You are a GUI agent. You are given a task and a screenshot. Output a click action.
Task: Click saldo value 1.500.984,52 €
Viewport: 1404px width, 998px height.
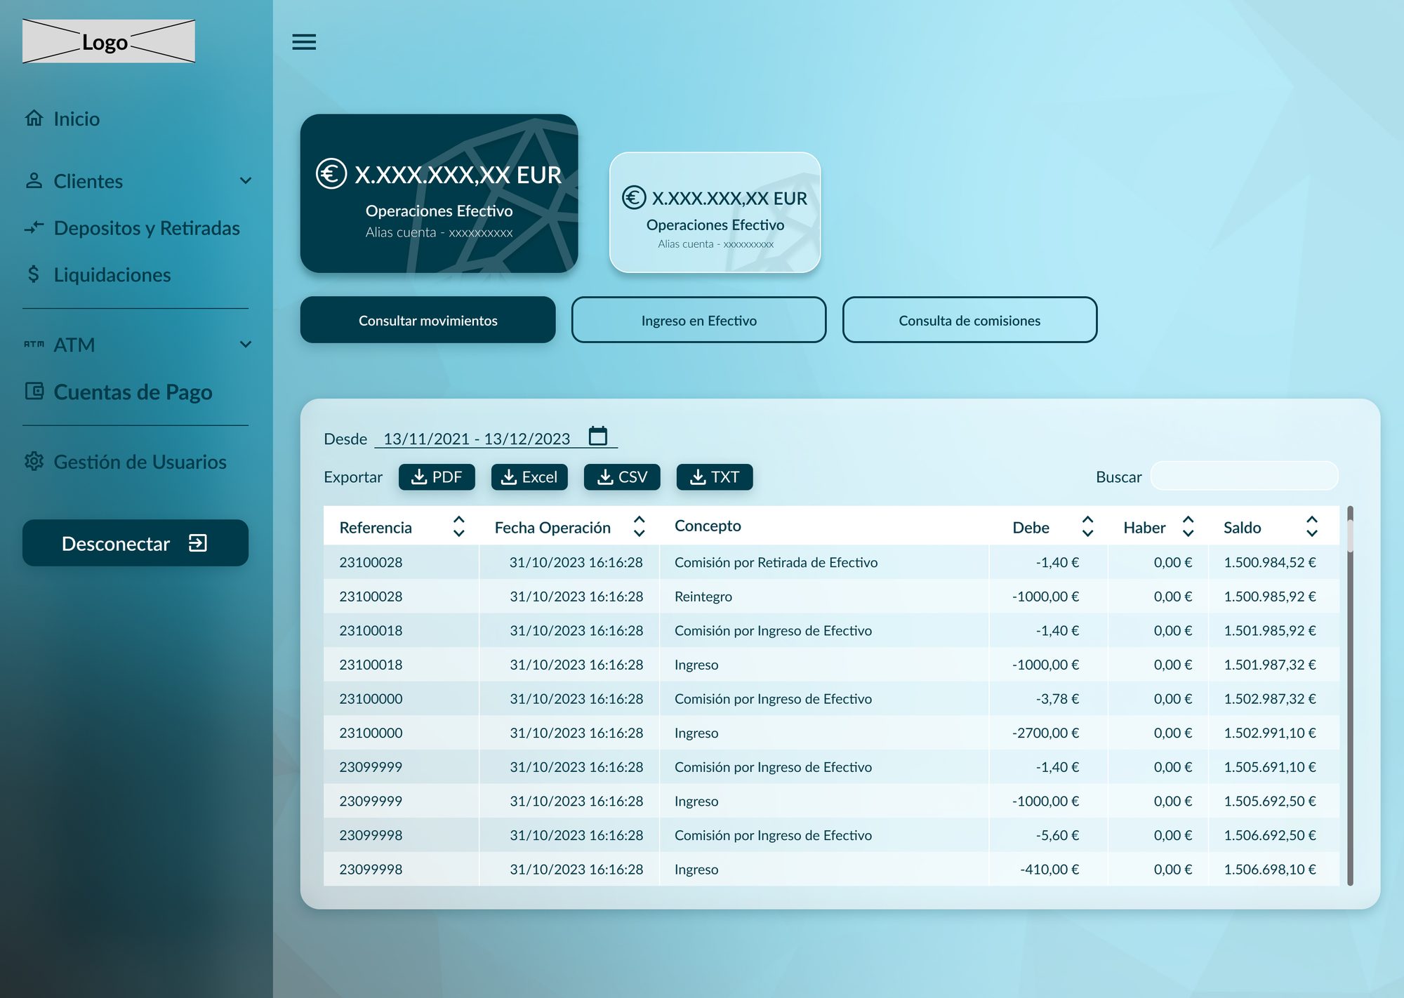(x=1270, y=562)
